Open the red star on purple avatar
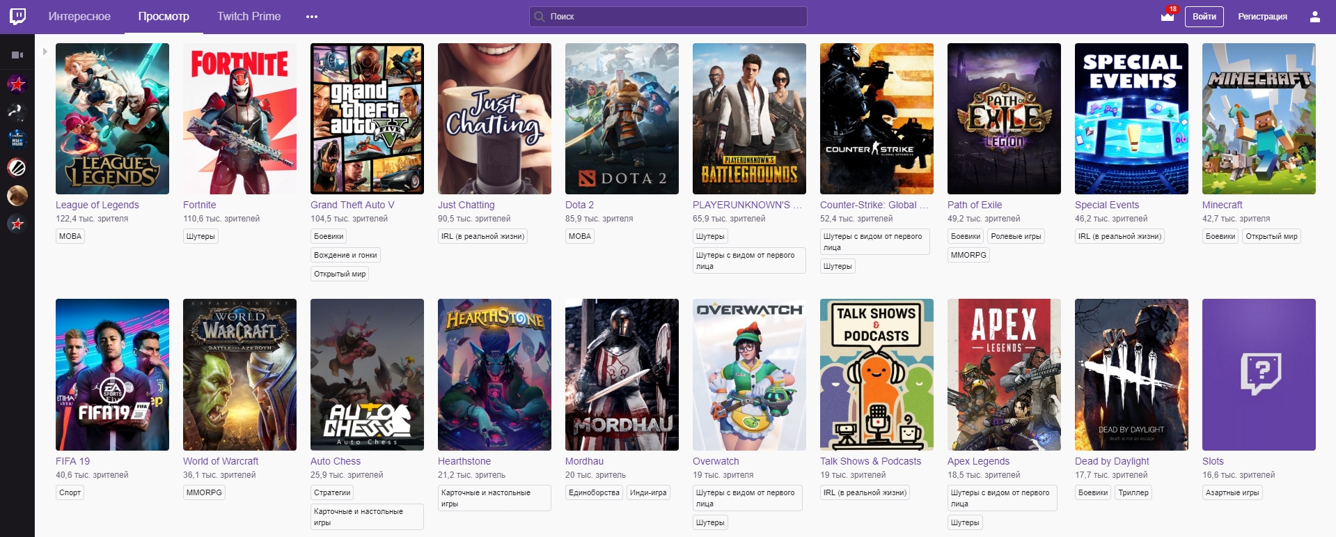Viewport: 1336px width, 537px height. pyautogui.click(x=17, y=84)
